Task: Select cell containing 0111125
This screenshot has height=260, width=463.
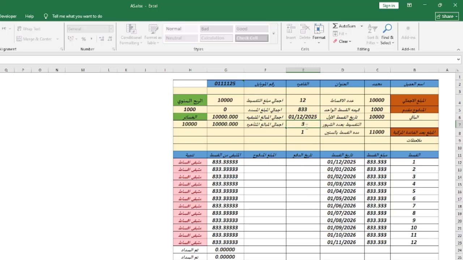Action: 225,83
